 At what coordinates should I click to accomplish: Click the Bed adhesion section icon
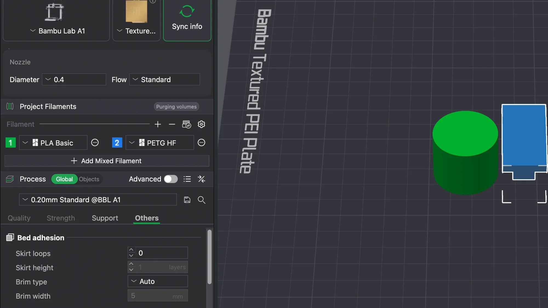[x=10, y=237]
